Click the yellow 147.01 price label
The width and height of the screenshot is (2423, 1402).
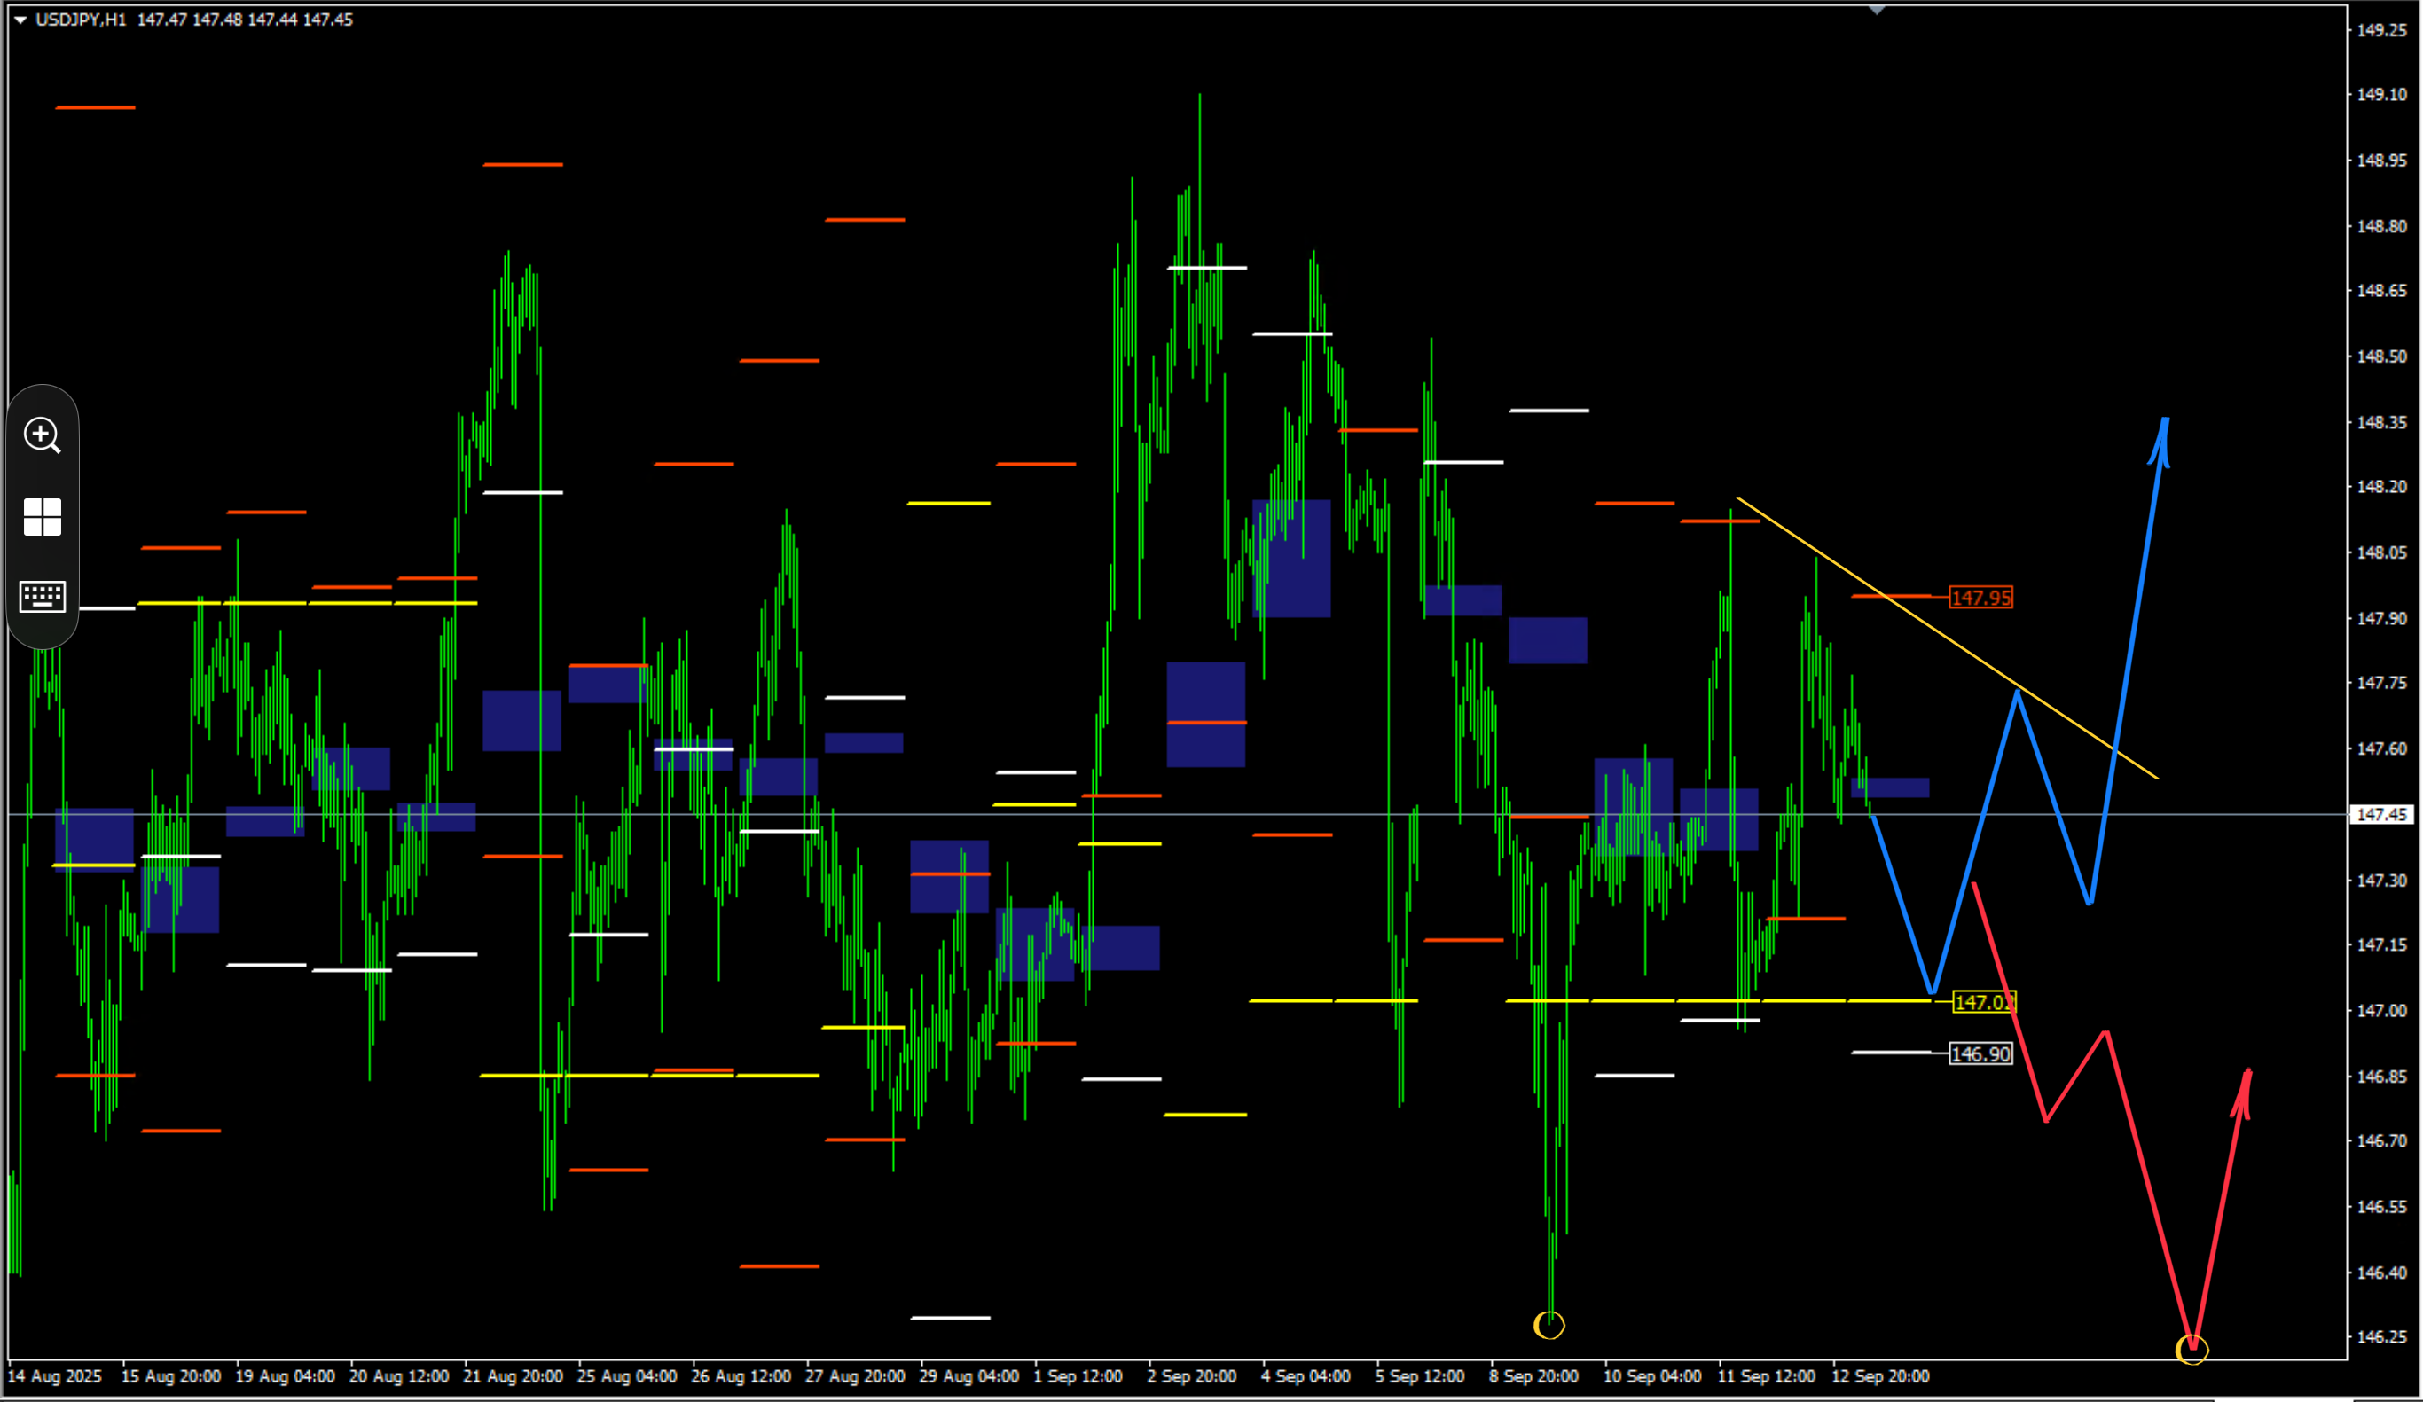tap(1985, 1002)
